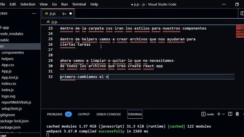This screenshot has width=244, height=137.
Task: Open index.js file
Action: (x=8, y=90)
